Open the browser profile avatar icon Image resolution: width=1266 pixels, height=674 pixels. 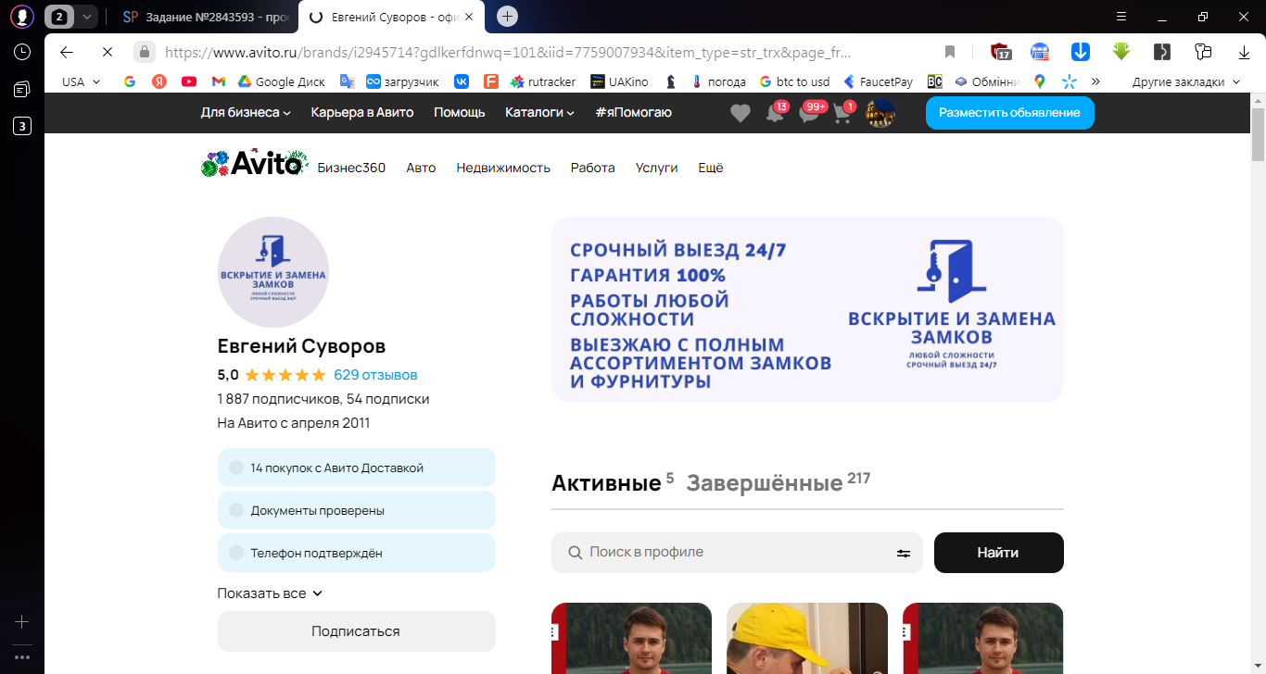22,17
